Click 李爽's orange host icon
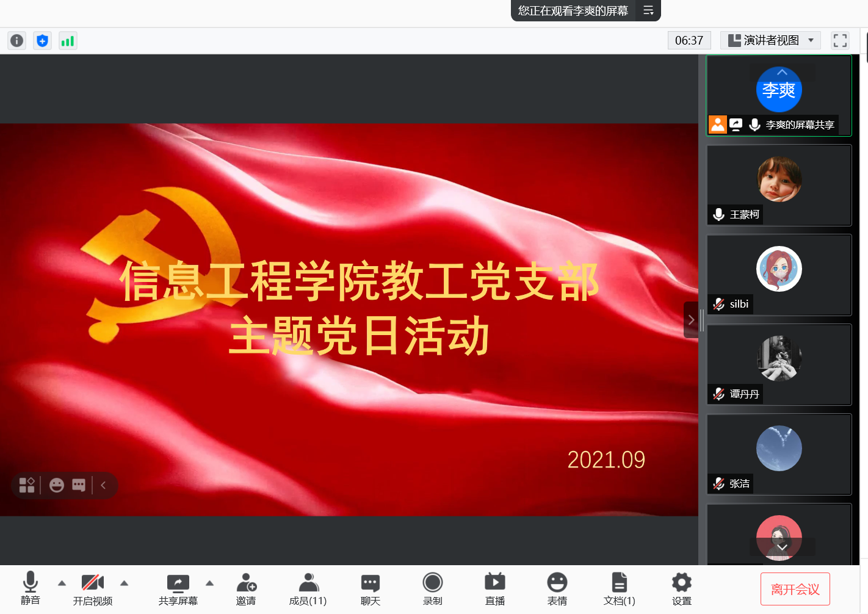 pyautogui.click(x=718, y=125)
